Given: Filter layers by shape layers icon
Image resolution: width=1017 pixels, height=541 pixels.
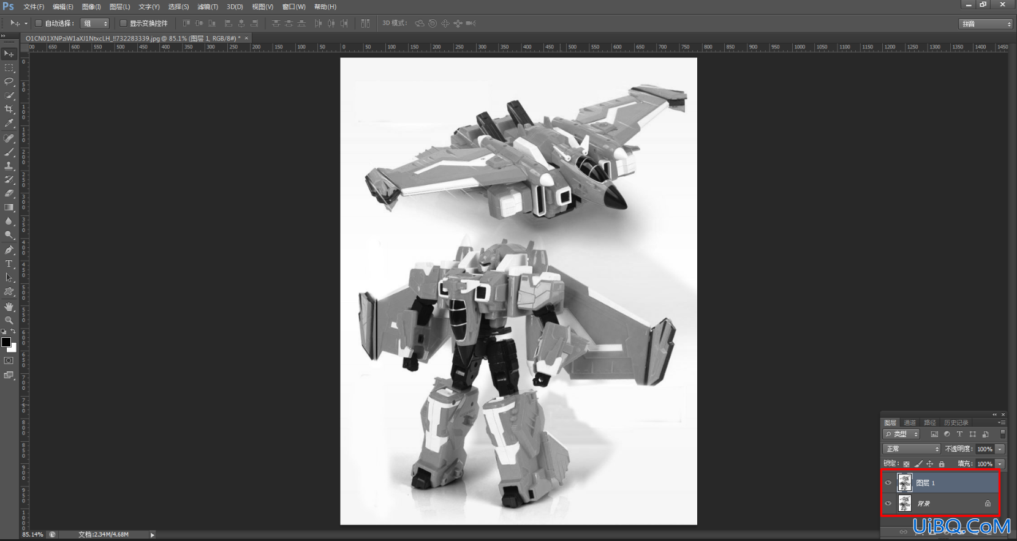Looking at the screenshot, I should click(972, 434).
